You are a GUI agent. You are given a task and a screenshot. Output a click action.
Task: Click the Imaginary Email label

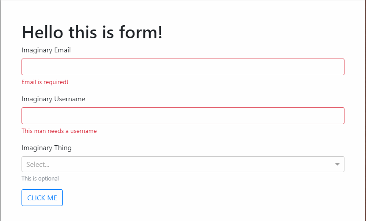point(46,50)
